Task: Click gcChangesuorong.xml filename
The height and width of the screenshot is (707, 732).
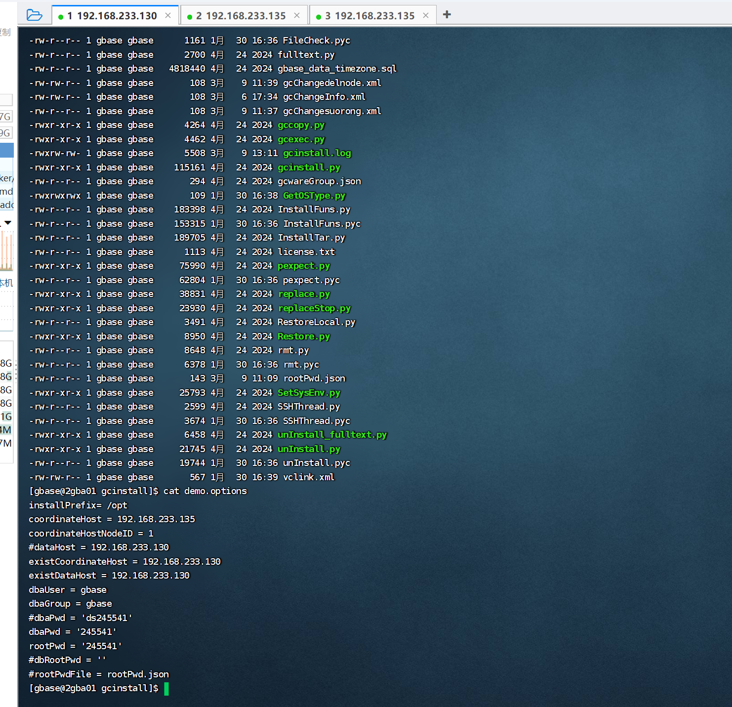Action: click(x=332, y=111)
